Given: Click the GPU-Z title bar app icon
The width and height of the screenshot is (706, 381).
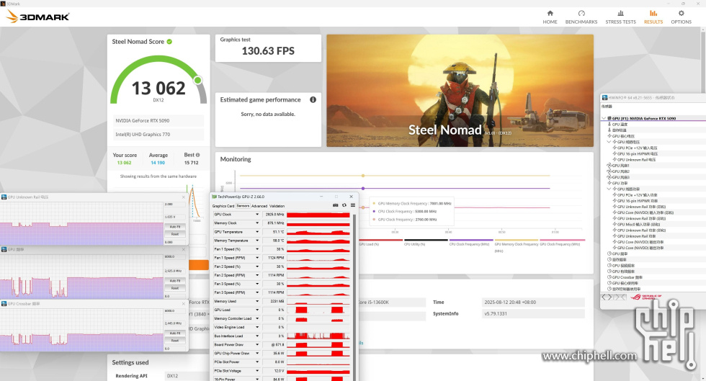Looking at the screenshot, I should pyautogui.click(x=215, y=197).
